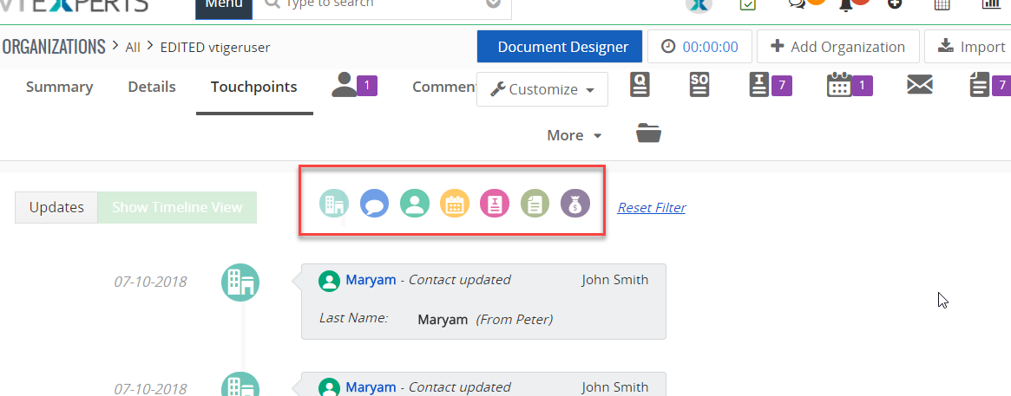Switch to the Details tab
Viewport: 1011px width, 396px height.
point(152,87)
